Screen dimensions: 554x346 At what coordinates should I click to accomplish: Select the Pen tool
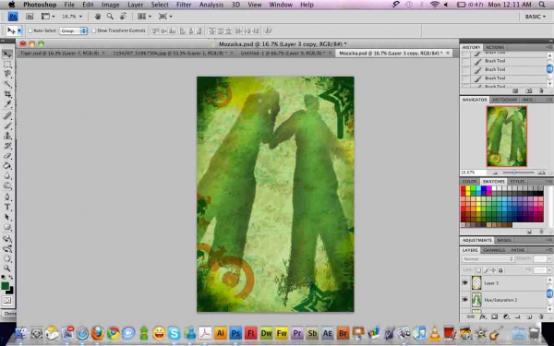[x=7, y=197]
